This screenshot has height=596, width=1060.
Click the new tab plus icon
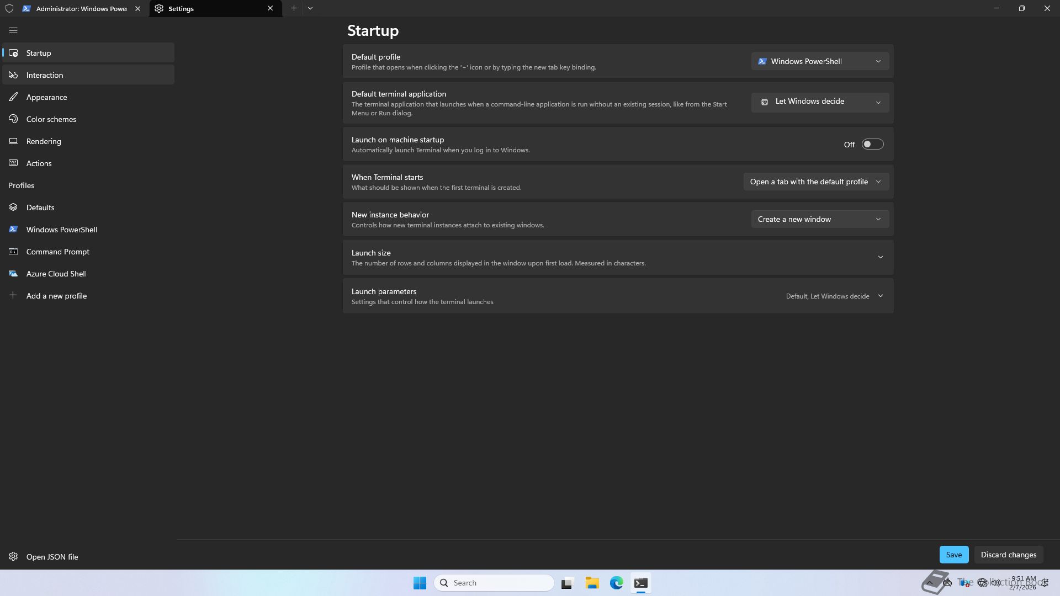click(294, 8)
